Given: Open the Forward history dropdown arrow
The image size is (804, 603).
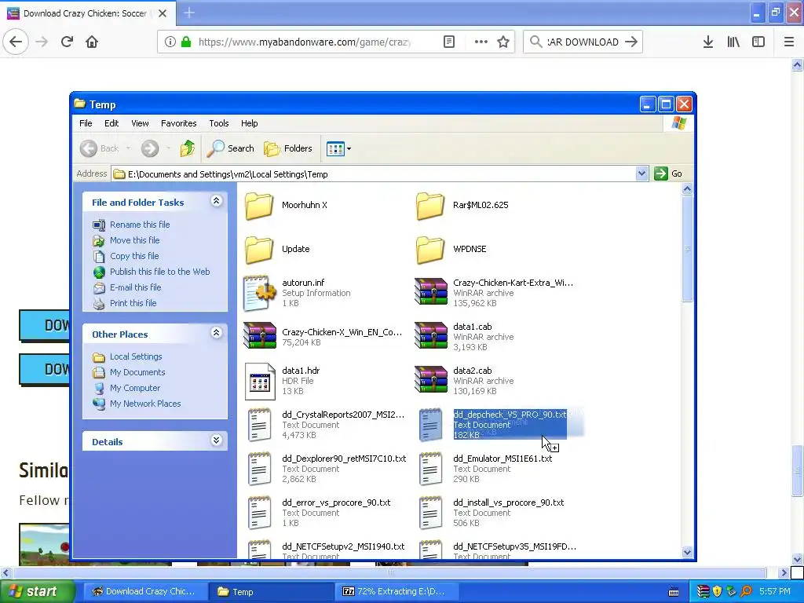Looking at the screenshot, I should [168, 148].
